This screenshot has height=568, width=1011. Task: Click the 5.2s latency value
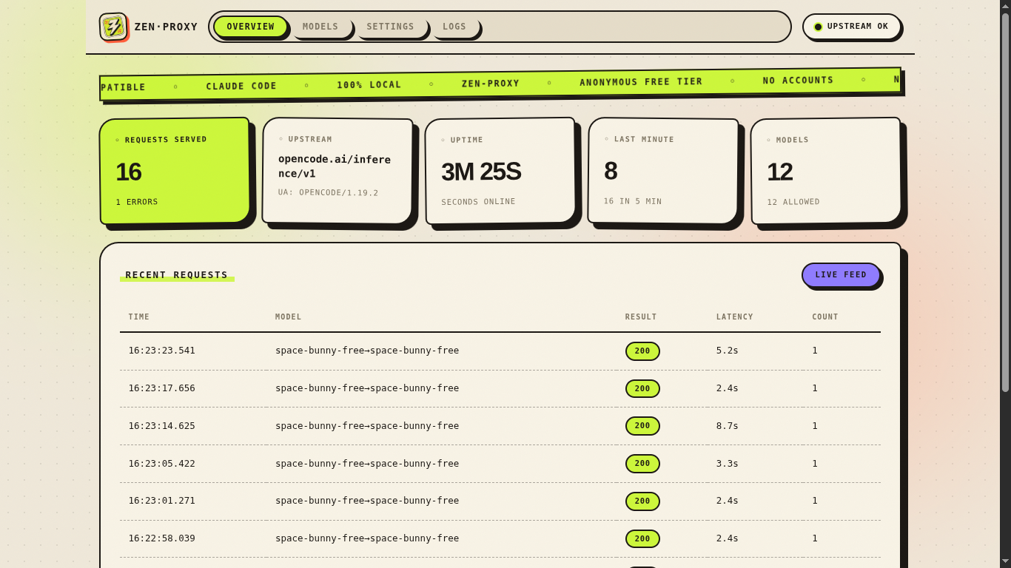(728, 351)
